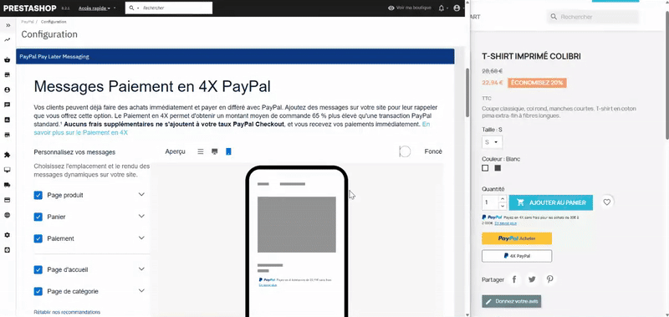Share product on Twitter
Image resolution: width=669 pixels, height=317 pixels.
532,279
